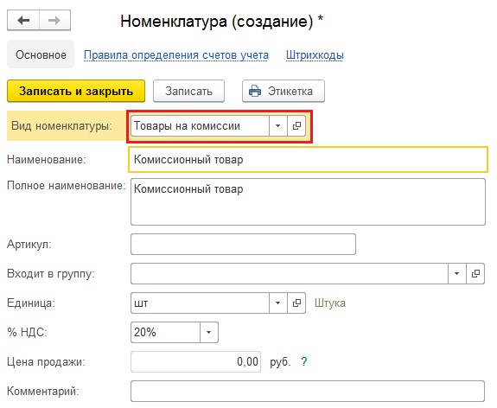Click the forward arrow navigation icon
Viewport: 497px width, 408px height.
54,21
